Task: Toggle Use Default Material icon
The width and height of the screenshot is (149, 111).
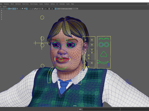Action: pos(11,9)
